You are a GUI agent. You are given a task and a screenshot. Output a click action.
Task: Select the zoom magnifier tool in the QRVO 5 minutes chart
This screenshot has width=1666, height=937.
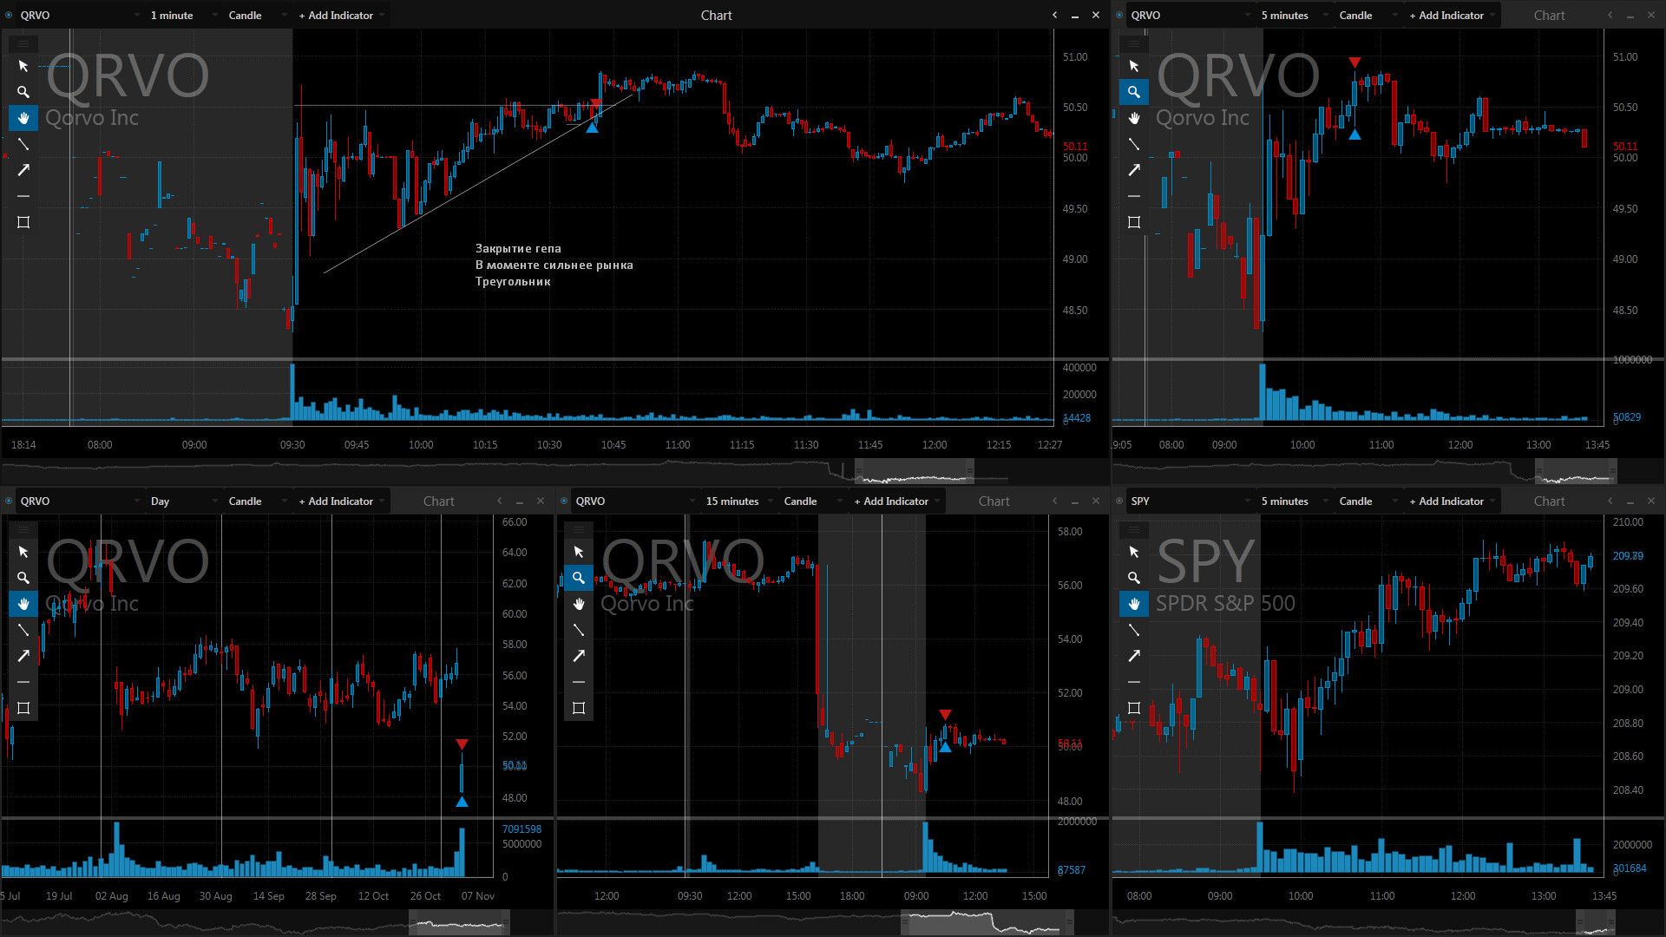(x=1134, y=92)
